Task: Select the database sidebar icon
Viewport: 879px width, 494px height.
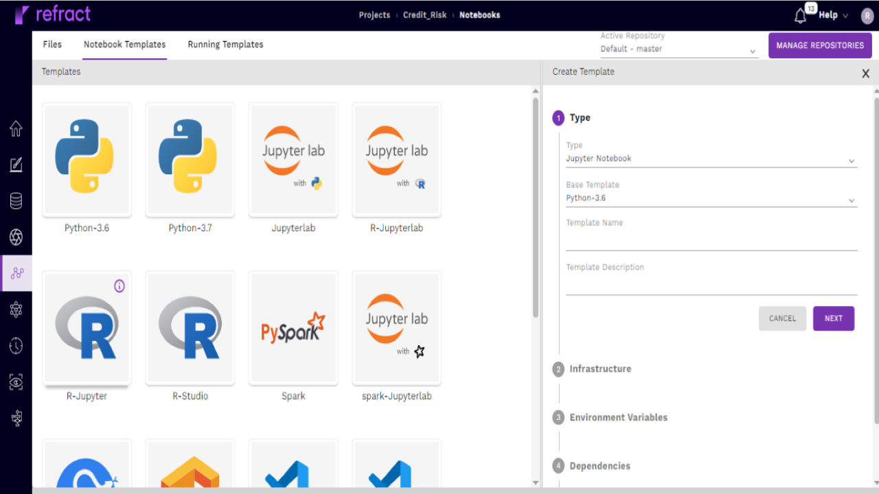Action: tap(16, 200)
